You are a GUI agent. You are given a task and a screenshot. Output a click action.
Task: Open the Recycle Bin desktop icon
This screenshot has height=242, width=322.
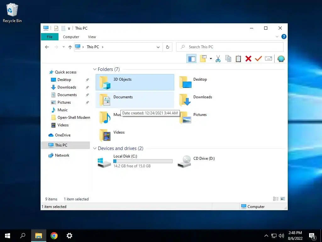(12, 13)
